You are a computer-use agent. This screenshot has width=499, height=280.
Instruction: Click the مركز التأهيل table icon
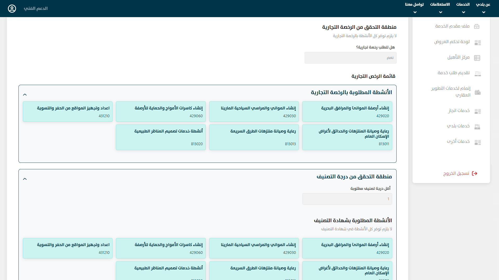[477, 58]
